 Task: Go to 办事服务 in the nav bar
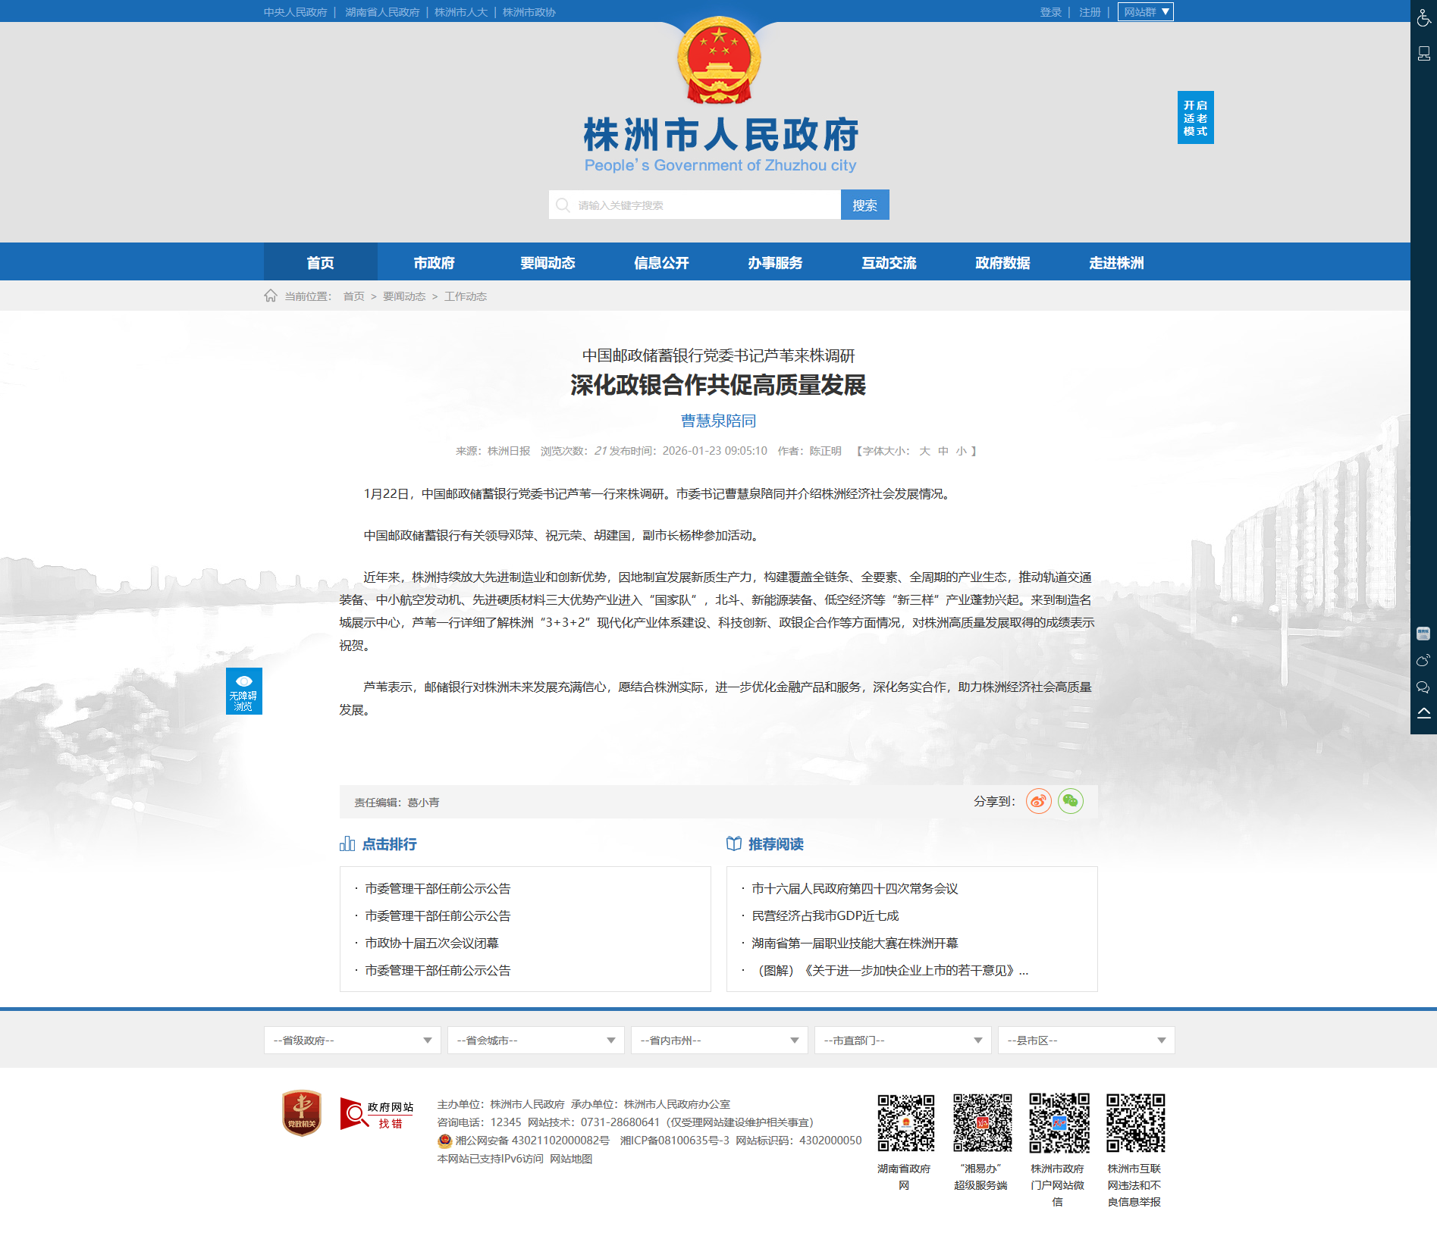(775, 263)
